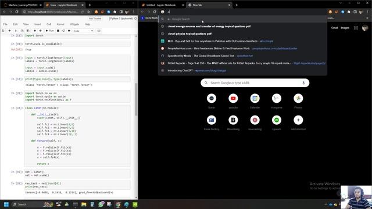Click the Not Trusted button

95,19
